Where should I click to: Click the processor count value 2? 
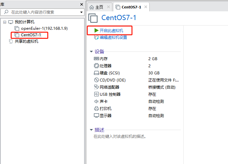click(150, 66)
